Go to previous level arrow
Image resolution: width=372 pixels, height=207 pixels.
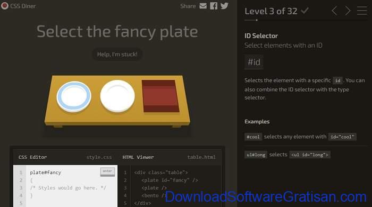point(334,11)
